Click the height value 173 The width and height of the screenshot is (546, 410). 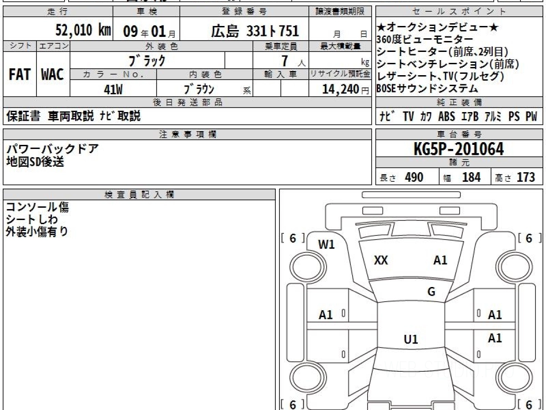(x=526, y=177)
